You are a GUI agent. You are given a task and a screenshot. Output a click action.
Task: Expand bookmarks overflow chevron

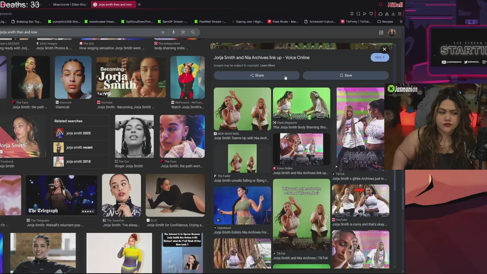click(x=401, y=22)
